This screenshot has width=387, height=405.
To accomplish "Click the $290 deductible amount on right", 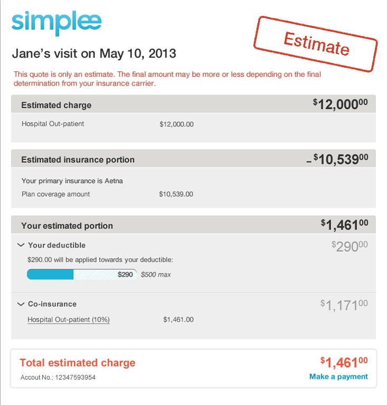I will click(349, 246).
